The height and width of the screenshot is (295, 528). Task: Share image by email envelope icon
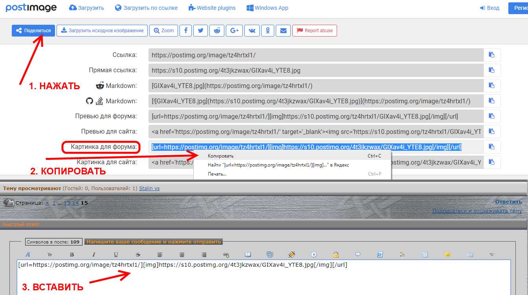tap(283, 31)
